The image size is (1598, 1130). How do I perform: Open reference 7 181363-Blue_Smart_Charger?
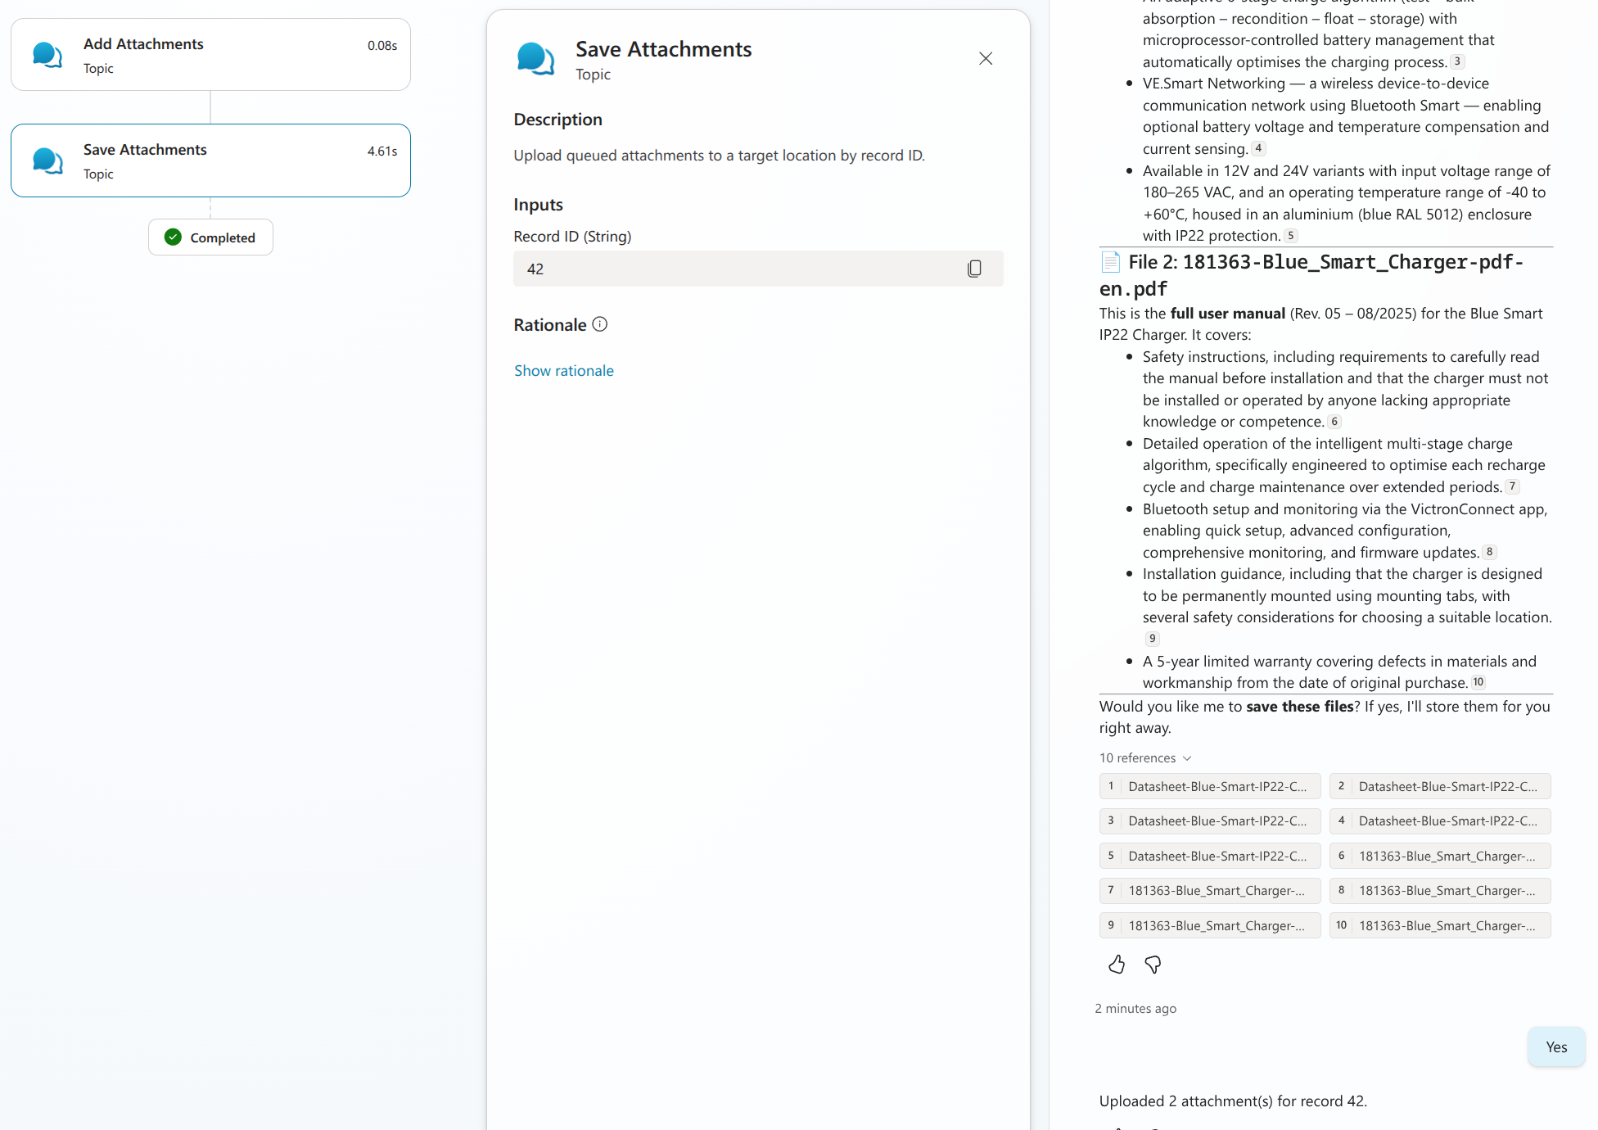coord(1210,891)
